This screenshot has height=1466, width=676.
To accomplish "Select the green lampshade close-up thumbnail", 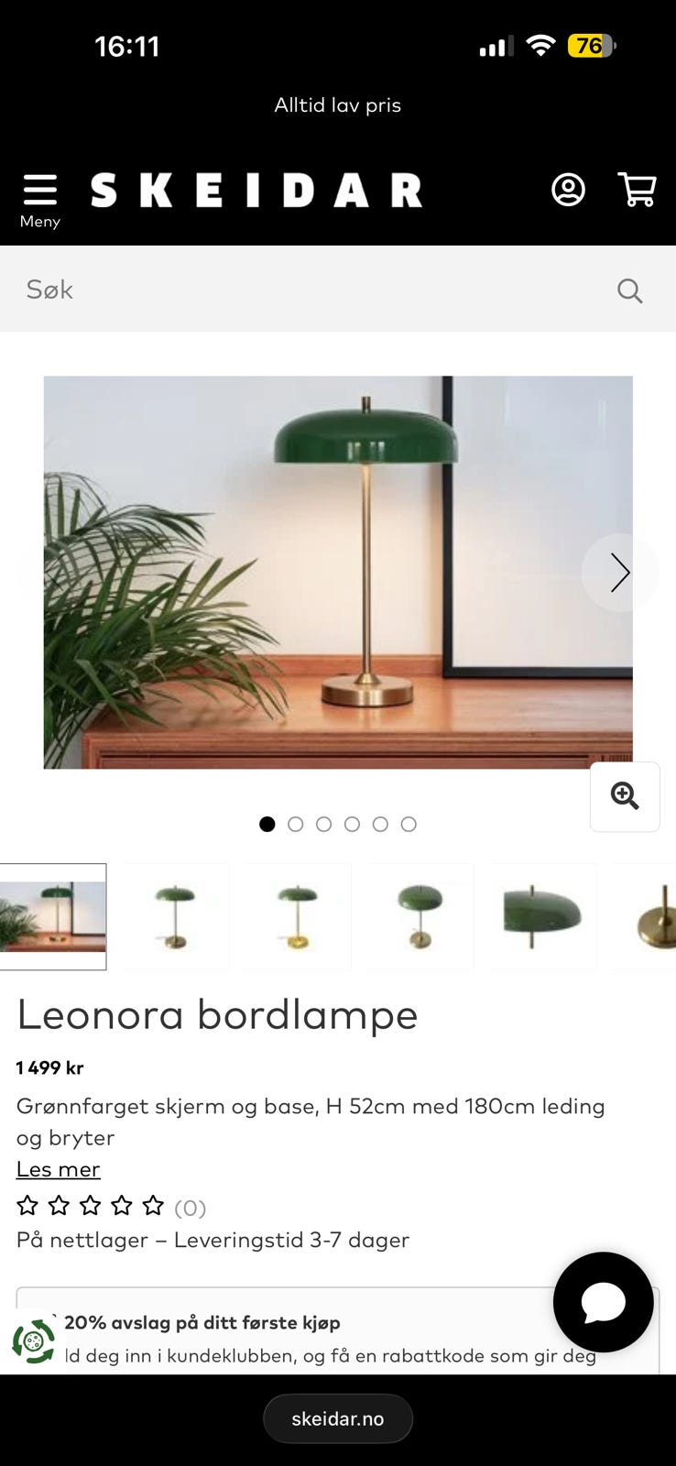I will (542, 916).
